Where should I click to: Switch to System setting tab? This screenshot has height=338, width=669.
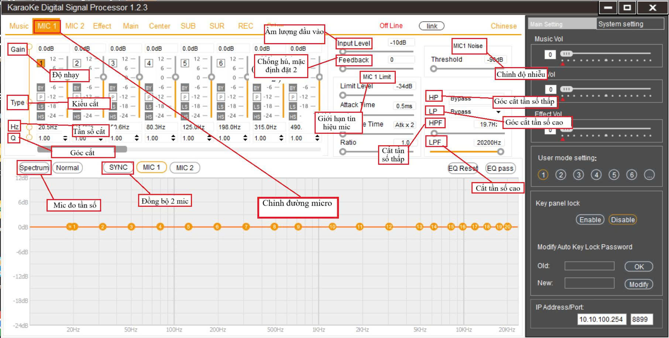coord(629,24)
